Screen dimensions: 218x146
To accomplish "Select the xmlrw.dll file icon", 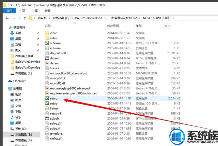I will pyautogui.click(x=47, y=138).
